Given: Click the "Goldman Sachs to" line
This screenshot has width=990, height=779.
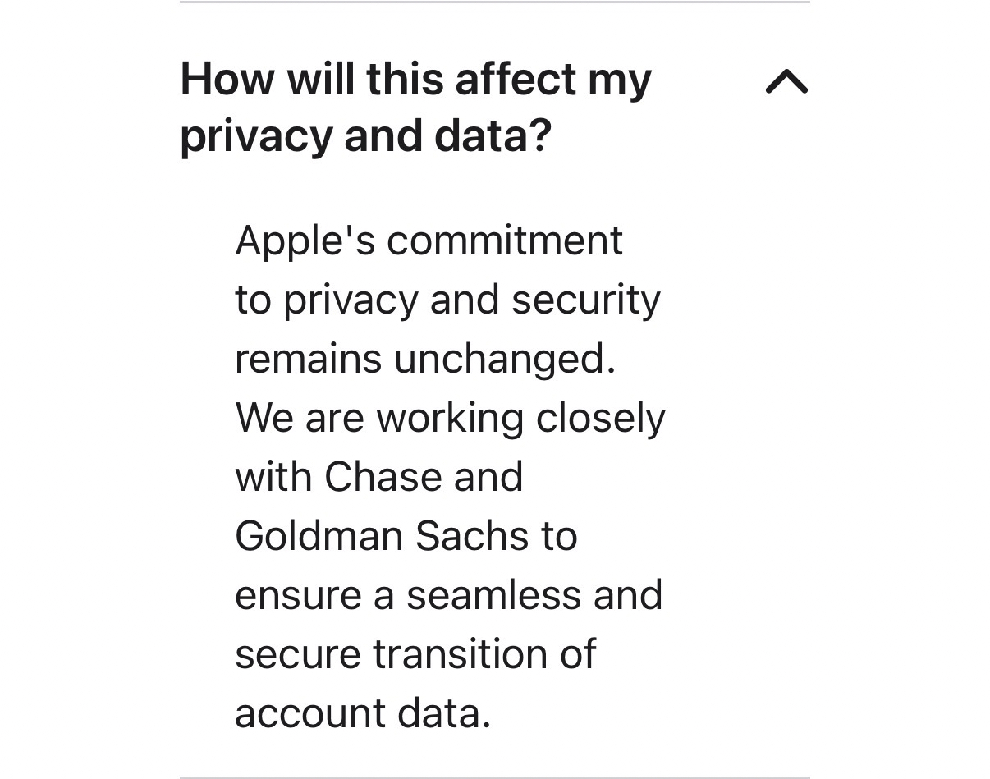Looking at the screenshot, I should click(x=406, y=536).
